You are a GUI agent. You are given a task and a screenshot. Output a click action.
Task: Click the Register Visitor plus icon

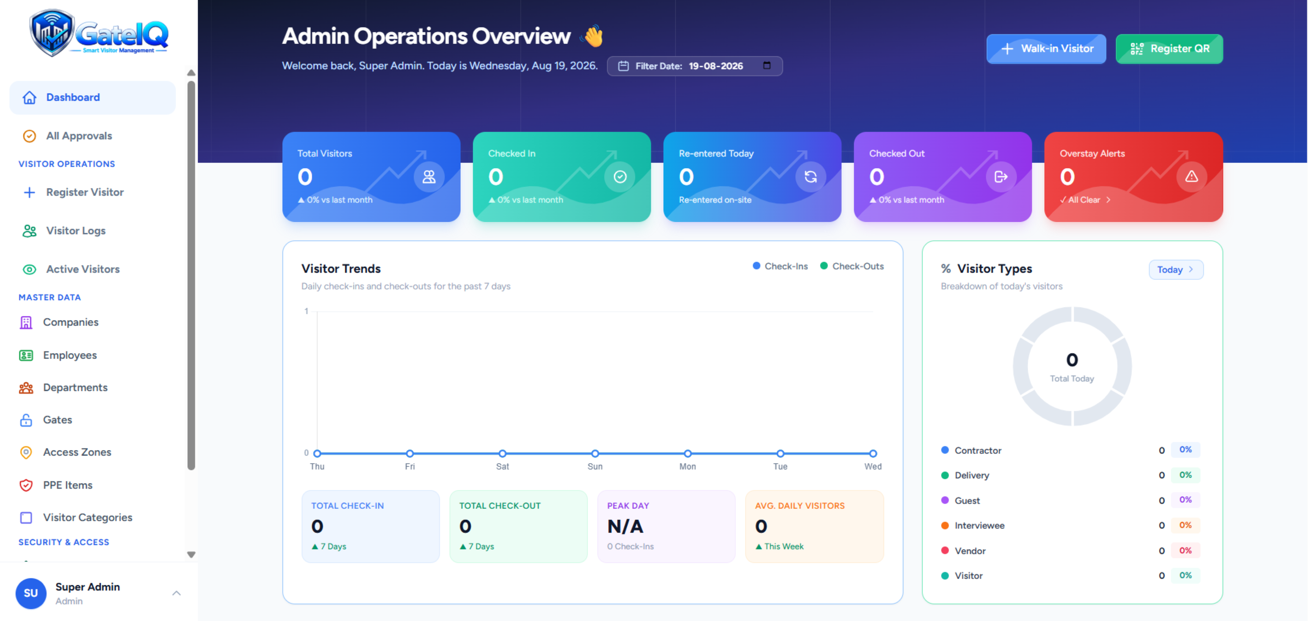(30, 192)
